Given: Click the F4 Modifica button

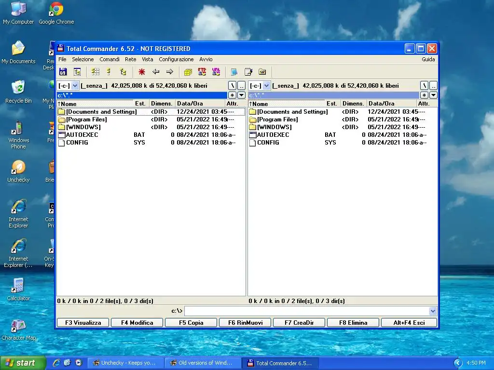Looking at the screenshot, I should pos(137,322).
